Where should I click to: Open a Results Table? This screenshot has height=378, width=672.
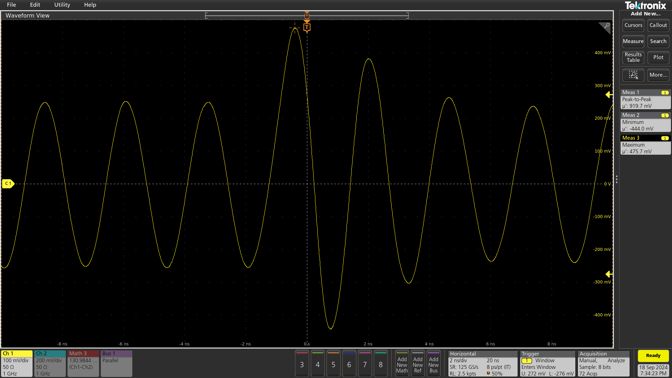(x=633, y=57)
